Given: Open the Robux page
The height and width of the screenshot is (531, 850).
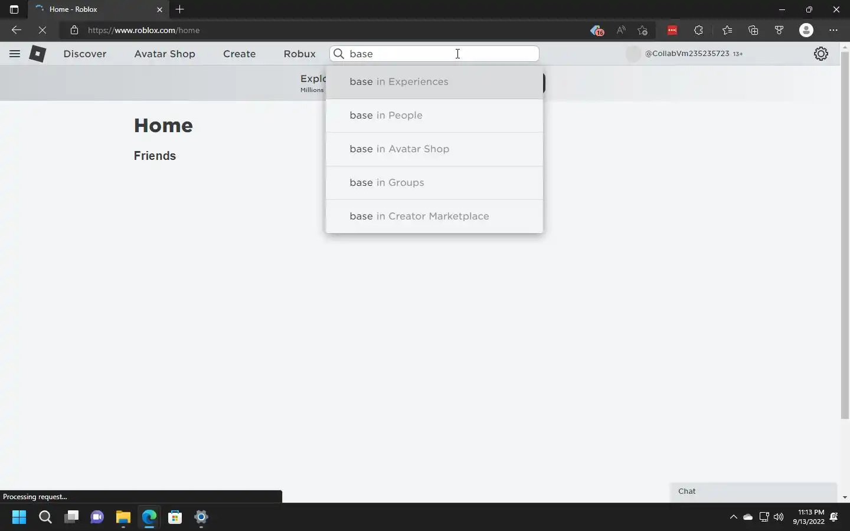Looking at the screenshot, I should coord(300,54).
